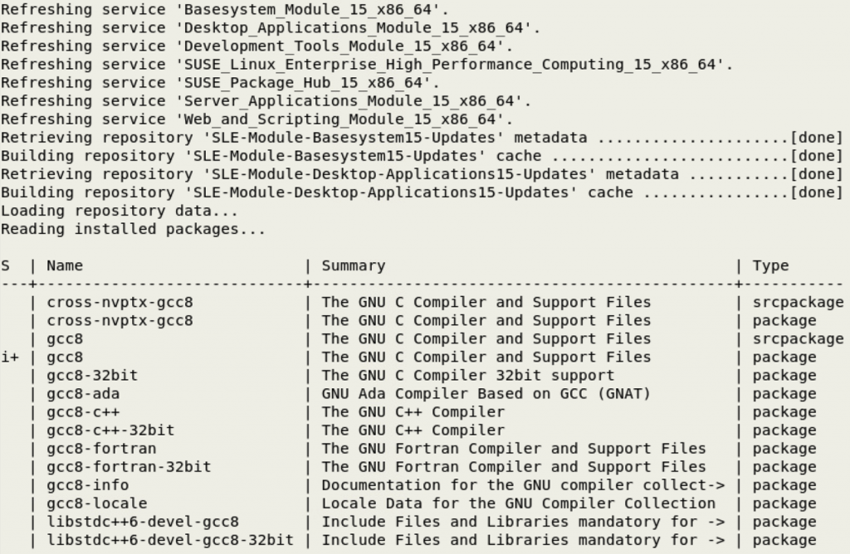Select the i+ installed status marker
The image size is (850, 554).
pyautogui.click(x=10, y=357)
